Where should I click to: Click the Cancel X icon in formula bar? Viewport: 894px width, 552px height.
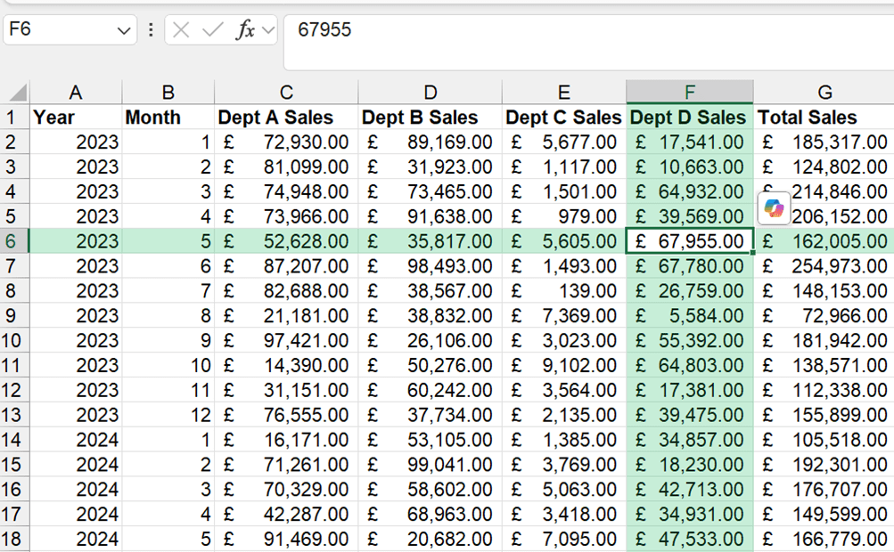coord(181,30)
